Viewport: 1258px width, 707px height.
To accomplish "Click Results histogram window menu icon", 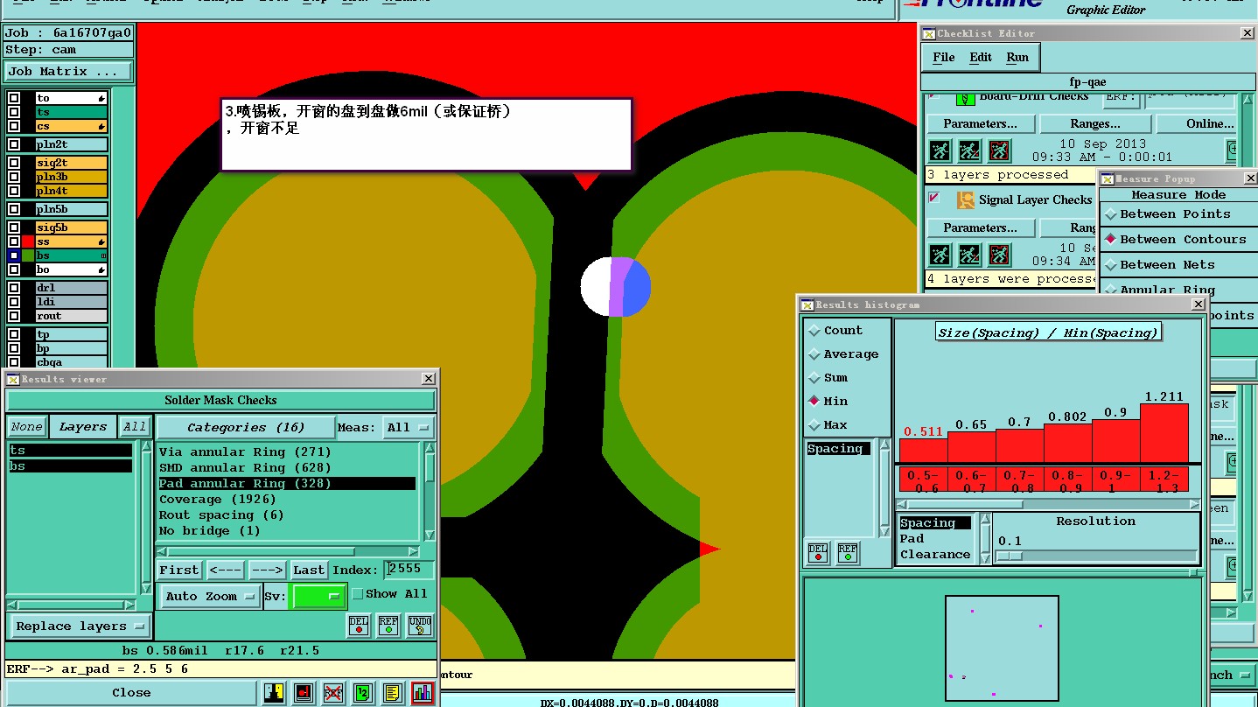I will [807, 304].
